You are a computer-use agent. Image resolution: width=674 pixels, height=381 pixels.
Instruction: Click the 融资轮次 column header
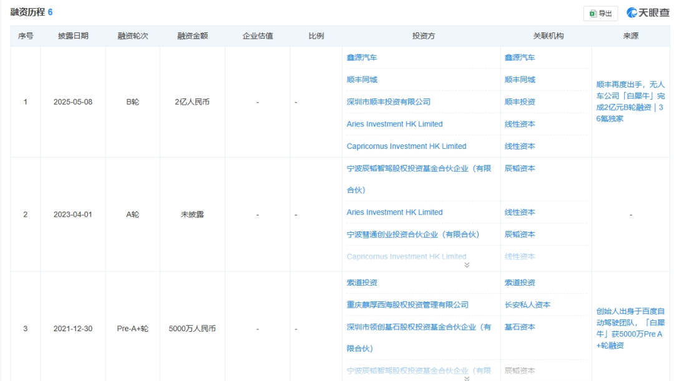point(133,36)
